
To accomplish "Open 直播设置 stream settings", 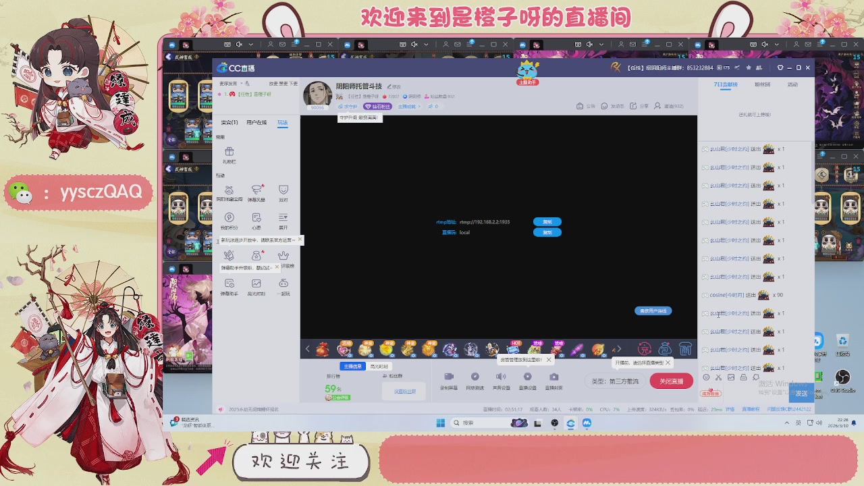I will (527, 377).
